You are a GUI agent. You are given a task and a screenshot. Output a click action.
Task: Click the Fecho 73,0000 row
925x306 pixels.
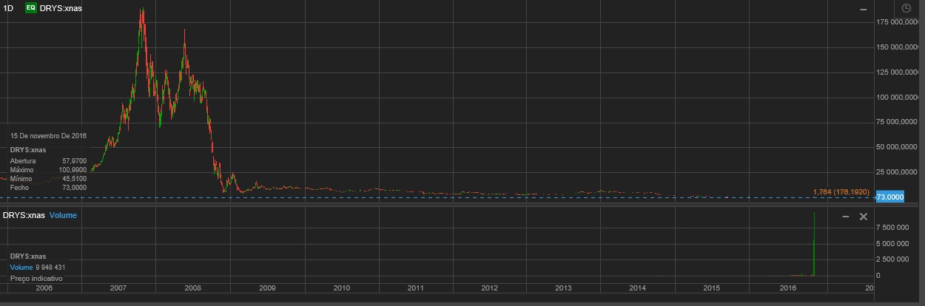pos(48,188)
